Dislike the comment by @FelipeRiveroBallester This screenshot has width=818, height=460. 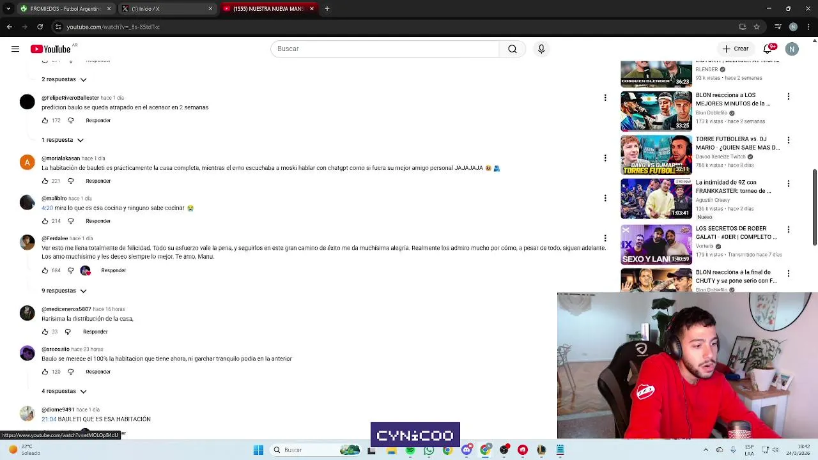(x=71, y=121)
